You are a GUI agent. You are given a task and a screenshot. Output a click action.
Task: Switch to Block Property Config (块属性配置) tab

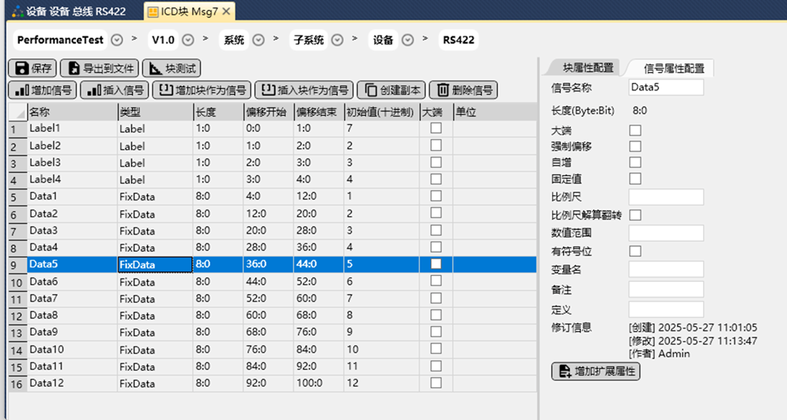(x=588, y=68)
